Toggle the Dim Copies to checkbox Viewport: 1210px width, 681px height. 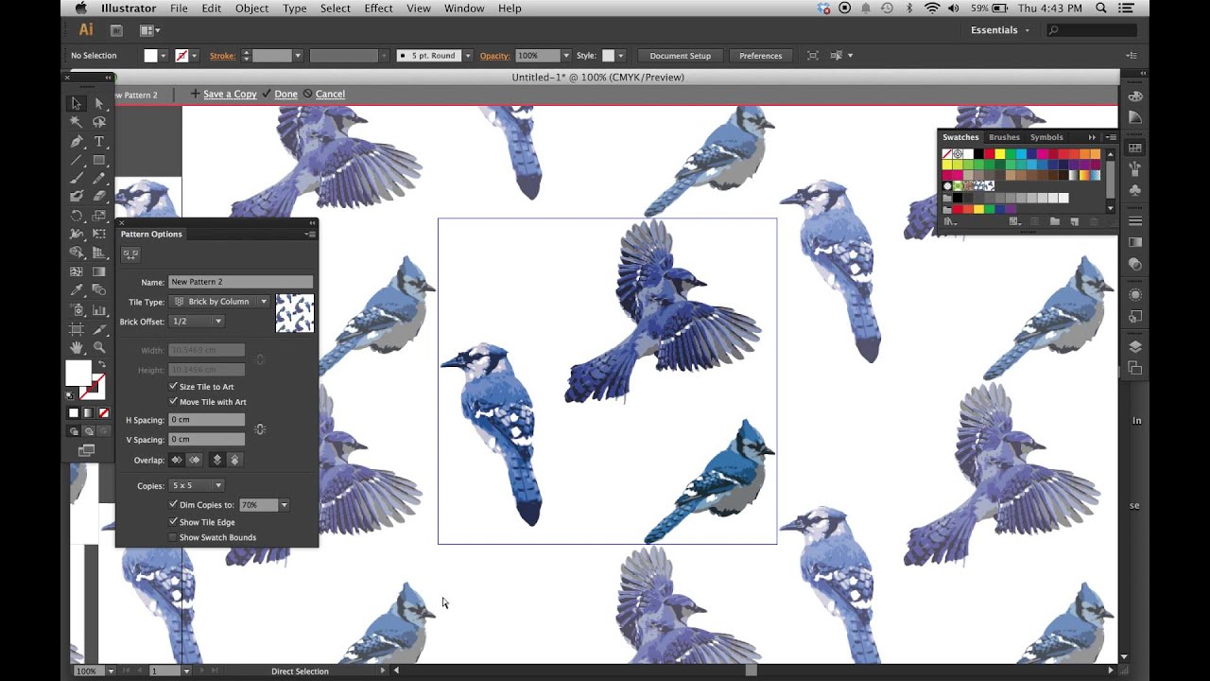(173, 505)
